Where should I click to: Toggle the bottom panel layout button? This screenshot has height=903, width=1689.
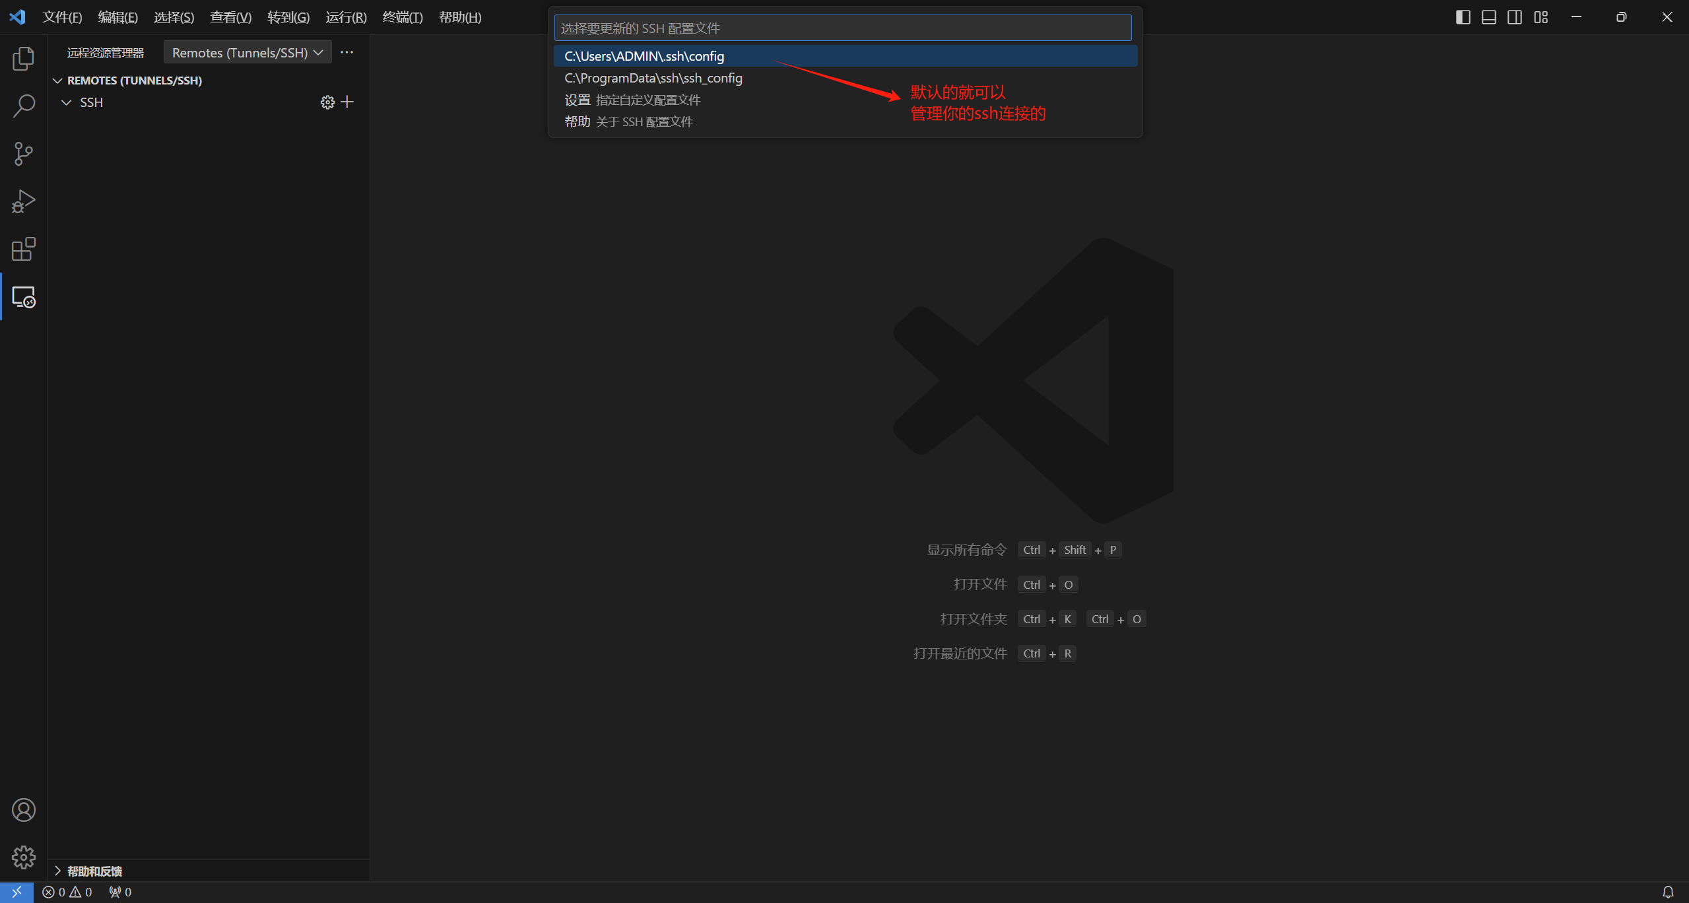point(1489,17)
